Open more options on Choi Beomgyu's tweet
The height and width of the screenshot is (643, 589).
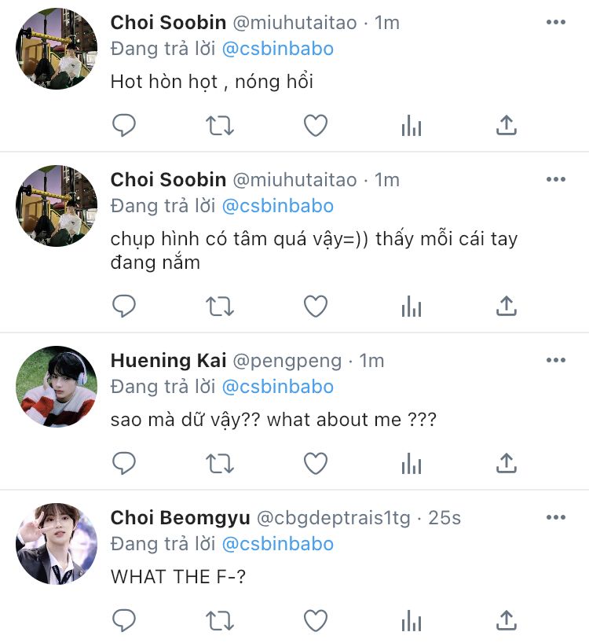pos(555,518)
